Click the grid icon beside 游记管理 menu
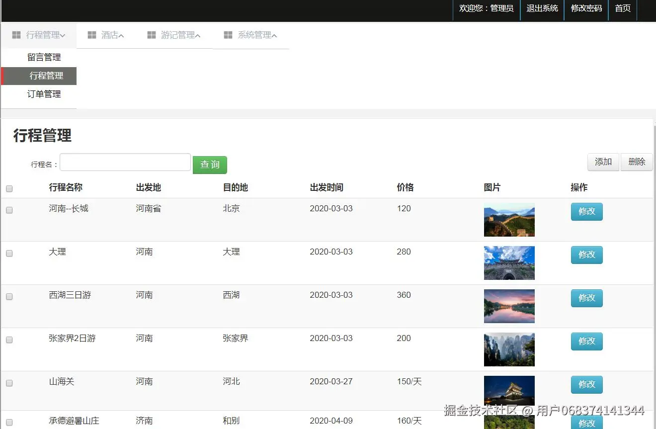The height and width of the screenshot is (429, 656). click(x=152, y=35)
